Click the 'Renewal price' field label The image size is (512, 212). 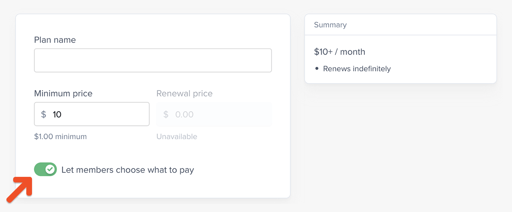185,93
